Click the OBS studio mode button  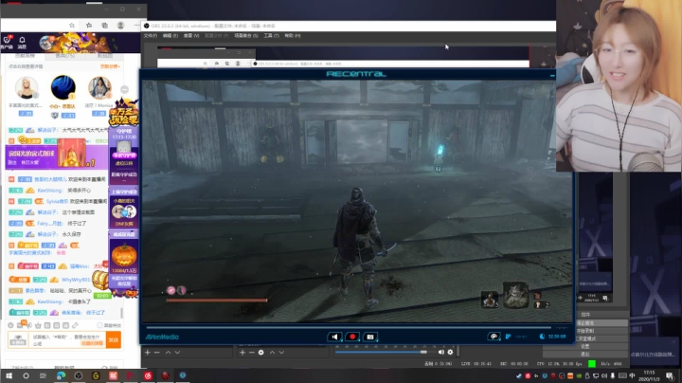[602, 338]
